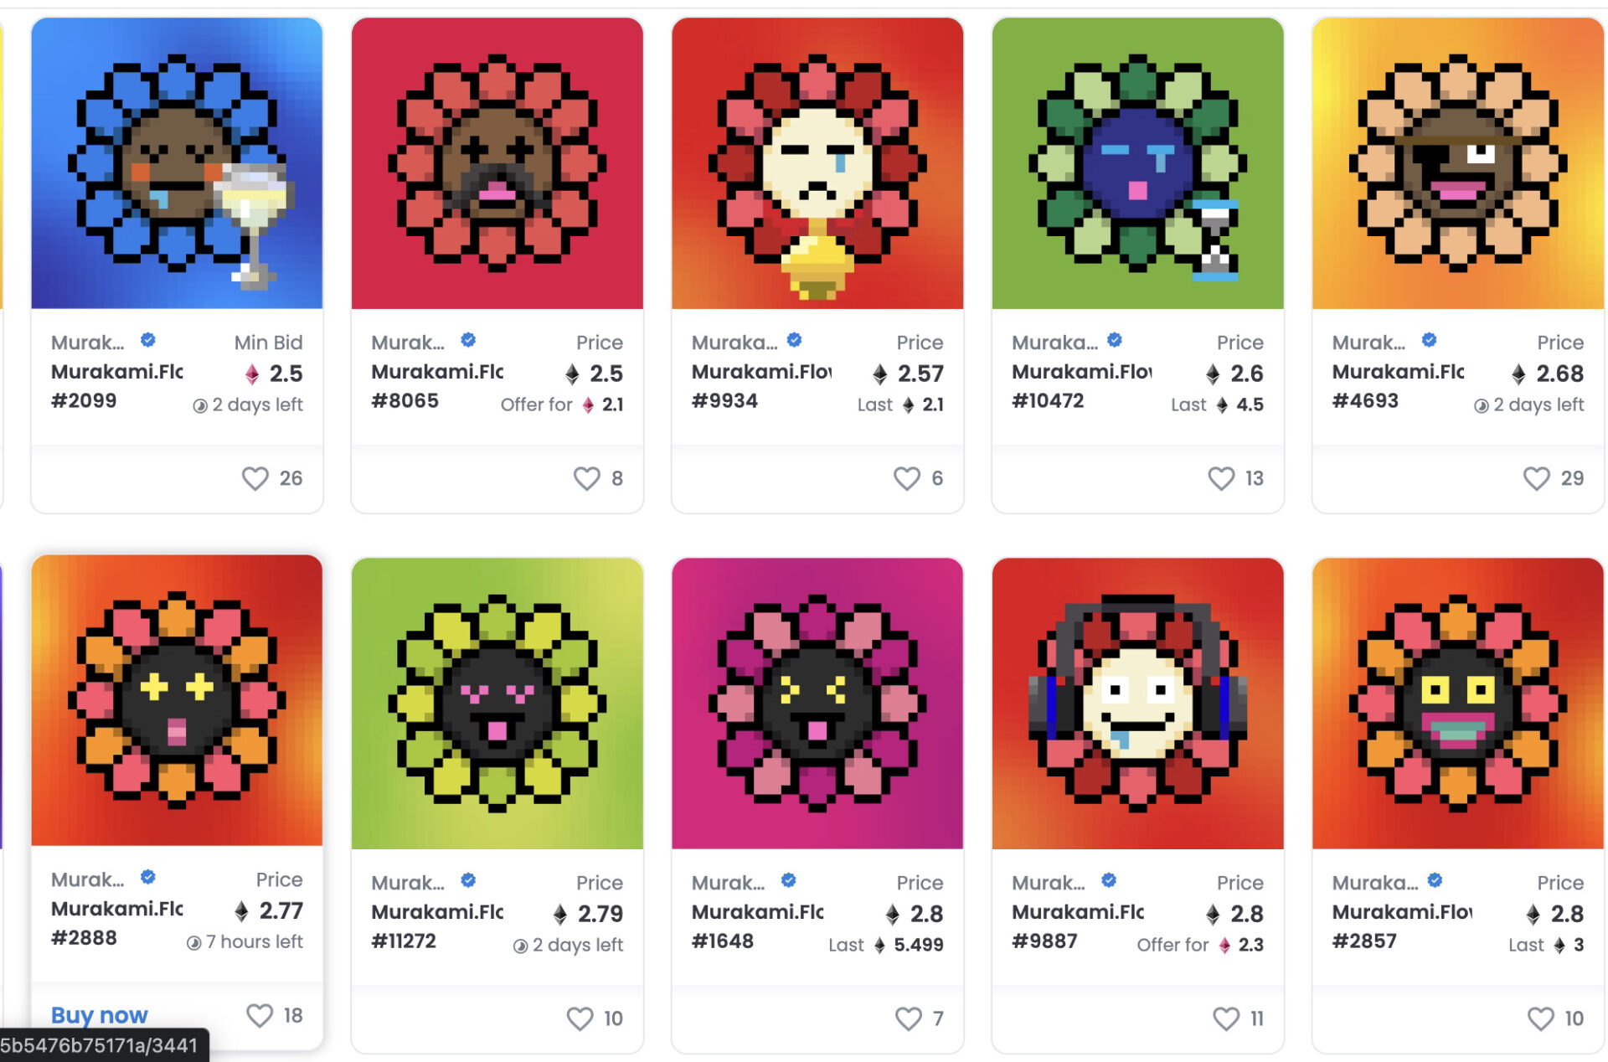Like #10472 via heart icon
1608x1062 pixels.
(x=1221, y=478)
